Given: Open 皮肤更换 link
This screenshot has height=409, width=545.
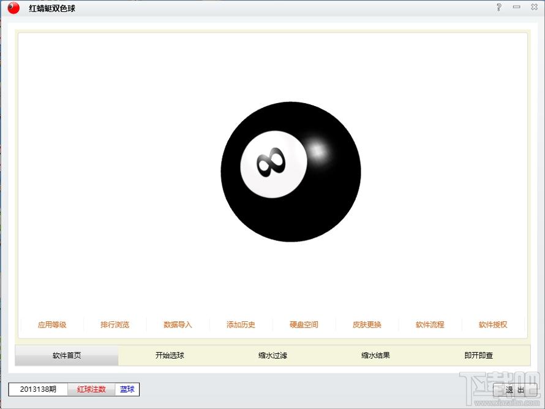Looking at the screenshot, I should pyautogui.click(x=367, y=325).
